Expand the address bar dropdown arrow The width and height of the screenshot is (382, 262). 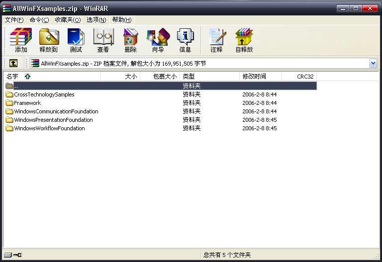[x=373, y=63]
